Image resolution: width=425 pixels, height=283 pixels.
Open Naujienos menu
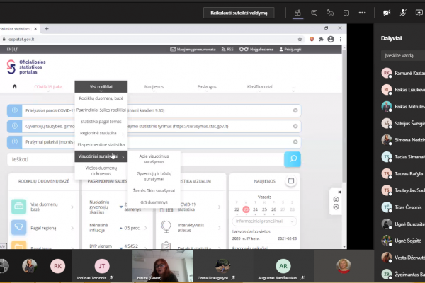[154, 86]
